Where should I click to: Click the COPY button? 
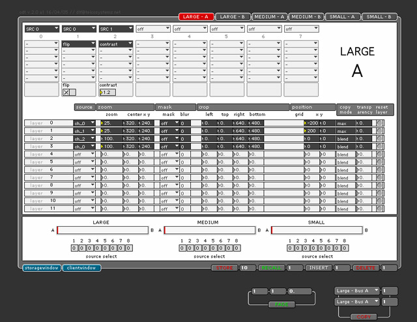364,317
